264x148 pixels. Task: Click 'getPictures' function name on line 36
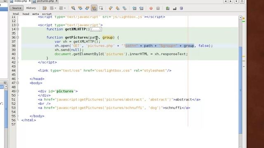pyautogui.click(x=76, y=37)
